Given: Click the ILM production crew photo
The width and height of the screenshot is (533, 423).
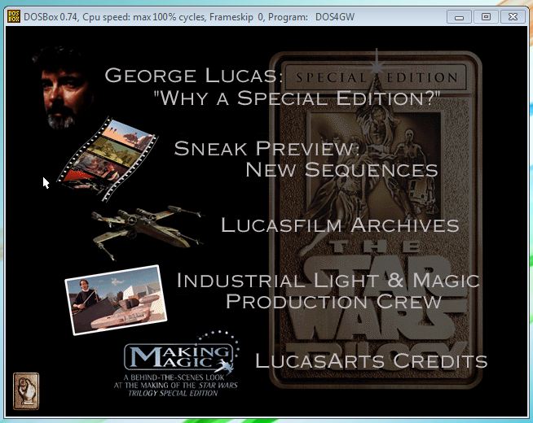Looking at the screenshot, I should pos(116,300).
